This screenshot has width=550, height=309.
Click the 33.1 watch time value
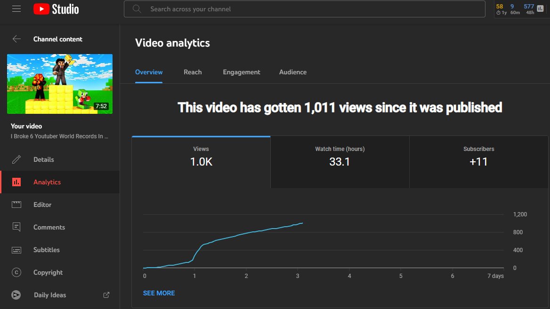click(340, 162)
